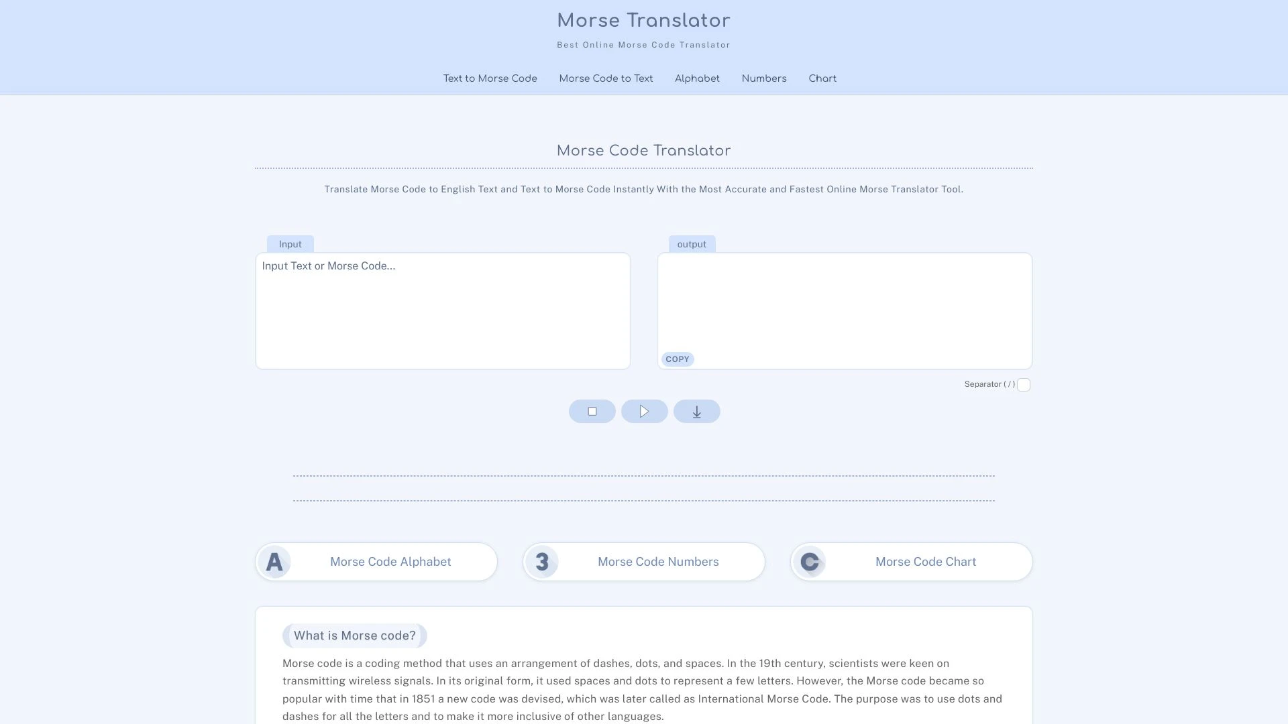This screenshot has height=724, width=1288.
Task: Click the Morse Code Alphabet icon
Action: pos(274,561)
